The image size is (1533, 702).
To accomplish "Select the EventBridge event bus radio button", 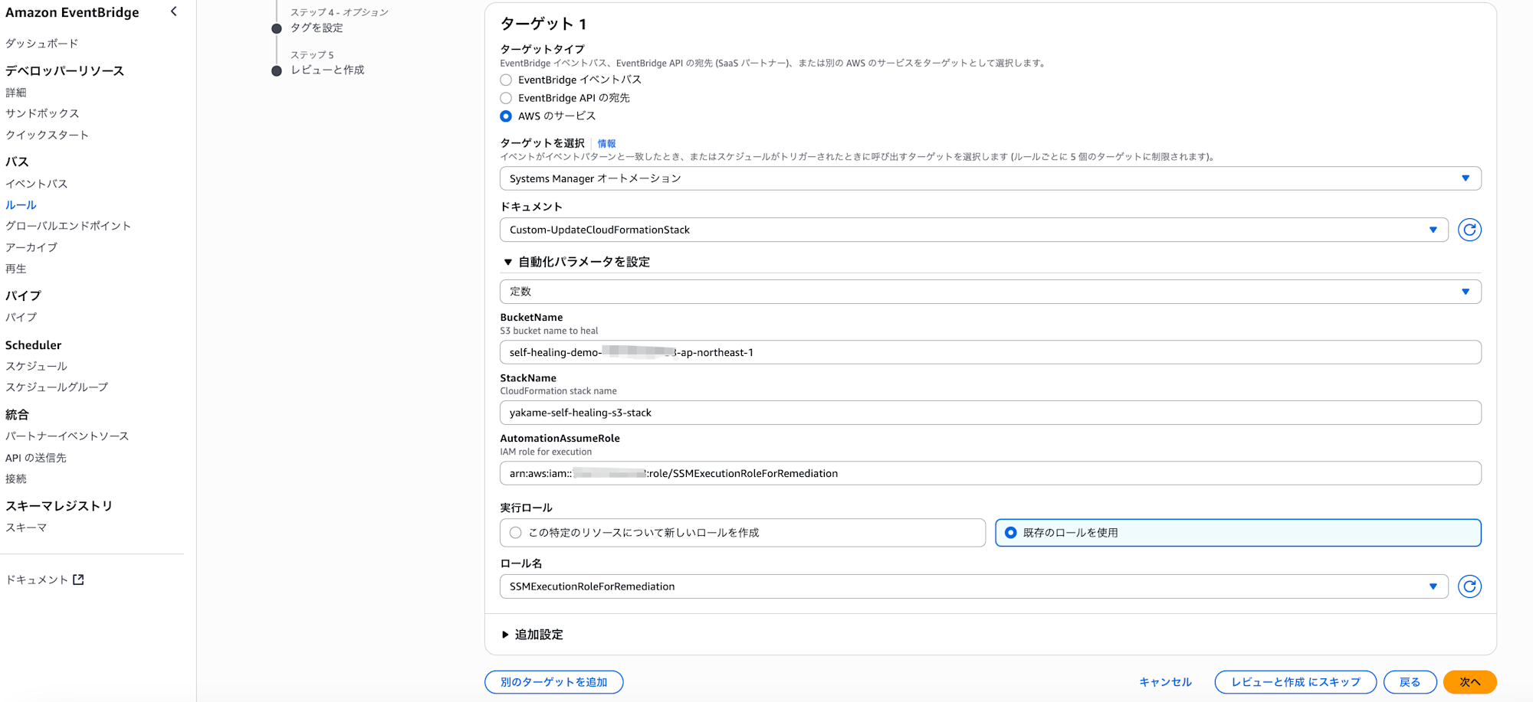I will coord(506,80).
